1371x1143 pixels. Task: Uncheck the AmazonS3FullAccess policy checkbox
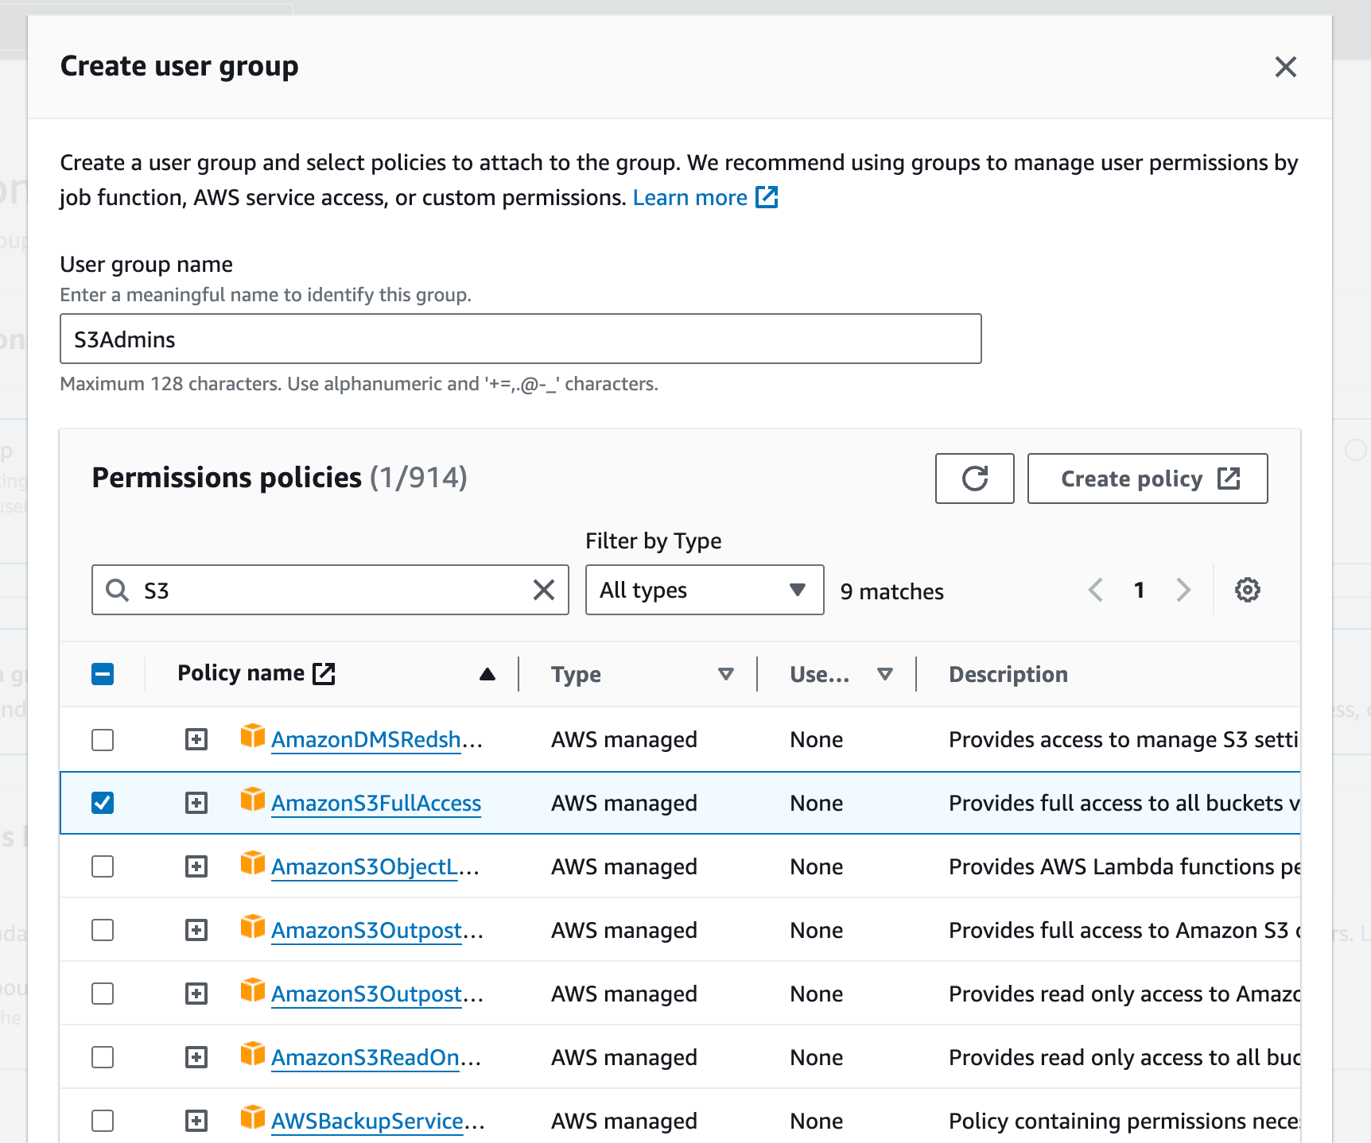tap(103, 803)
